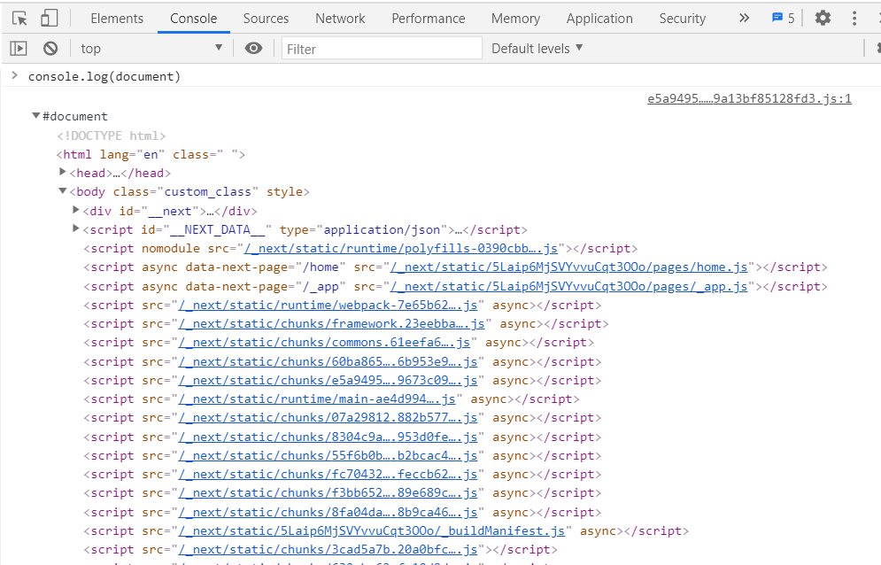Open the 8fa04da…8b9ca46….js chunk link
Image resolution: width=881 pixels, height=565 pixels.
pos(328,513)
